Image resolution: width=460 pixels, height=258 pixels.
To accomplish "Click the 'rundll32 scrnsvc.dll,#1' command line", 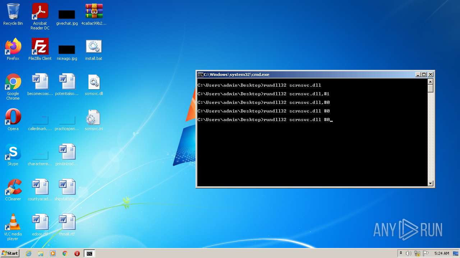I will pos(263,94).
